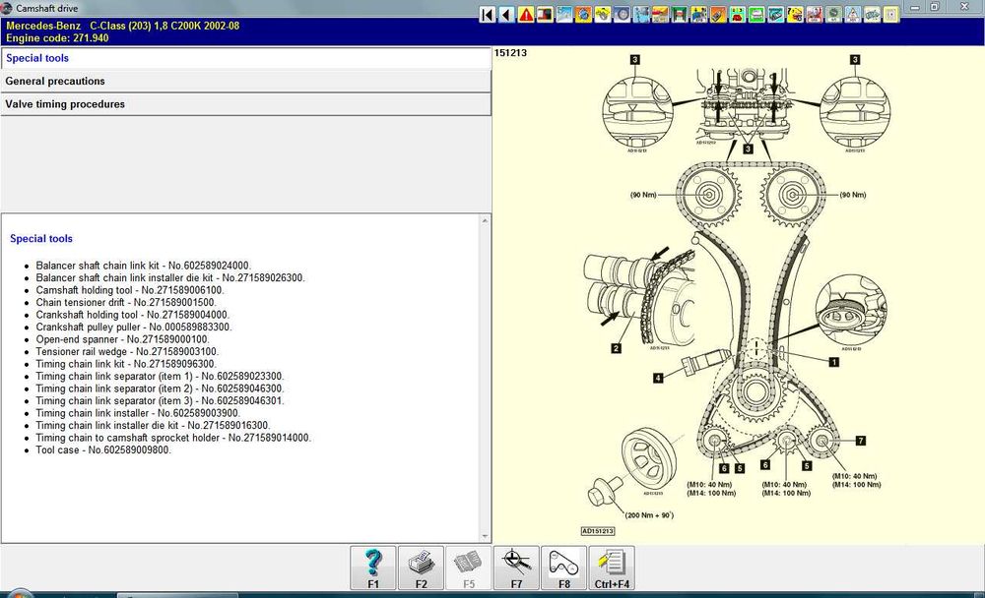The height and width of the screenshot is (598, 985).
Task: Click the AD151213 label below diagram
Action: [x=598, y=531]
